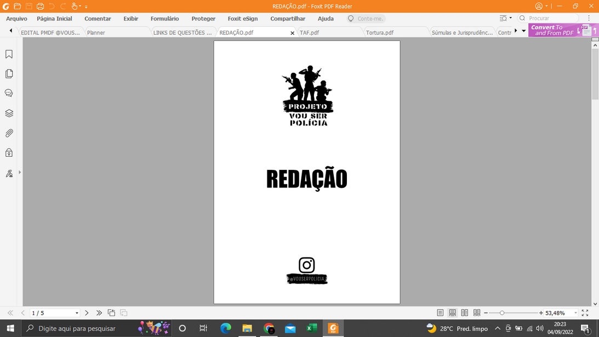Open Foxit user account icon
Image resolution: width=599 pixels, height=337 pixels.
[x=539, y=6]
